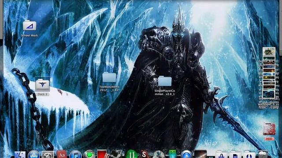Open the Trash in the Dock
Screen dimensions: 282x158
263,154
